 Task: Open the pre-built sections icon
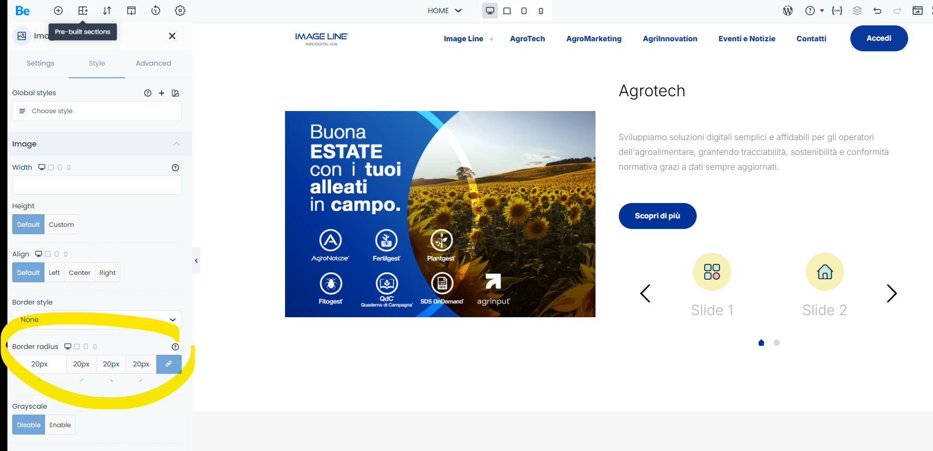click(x=83, y=11)
